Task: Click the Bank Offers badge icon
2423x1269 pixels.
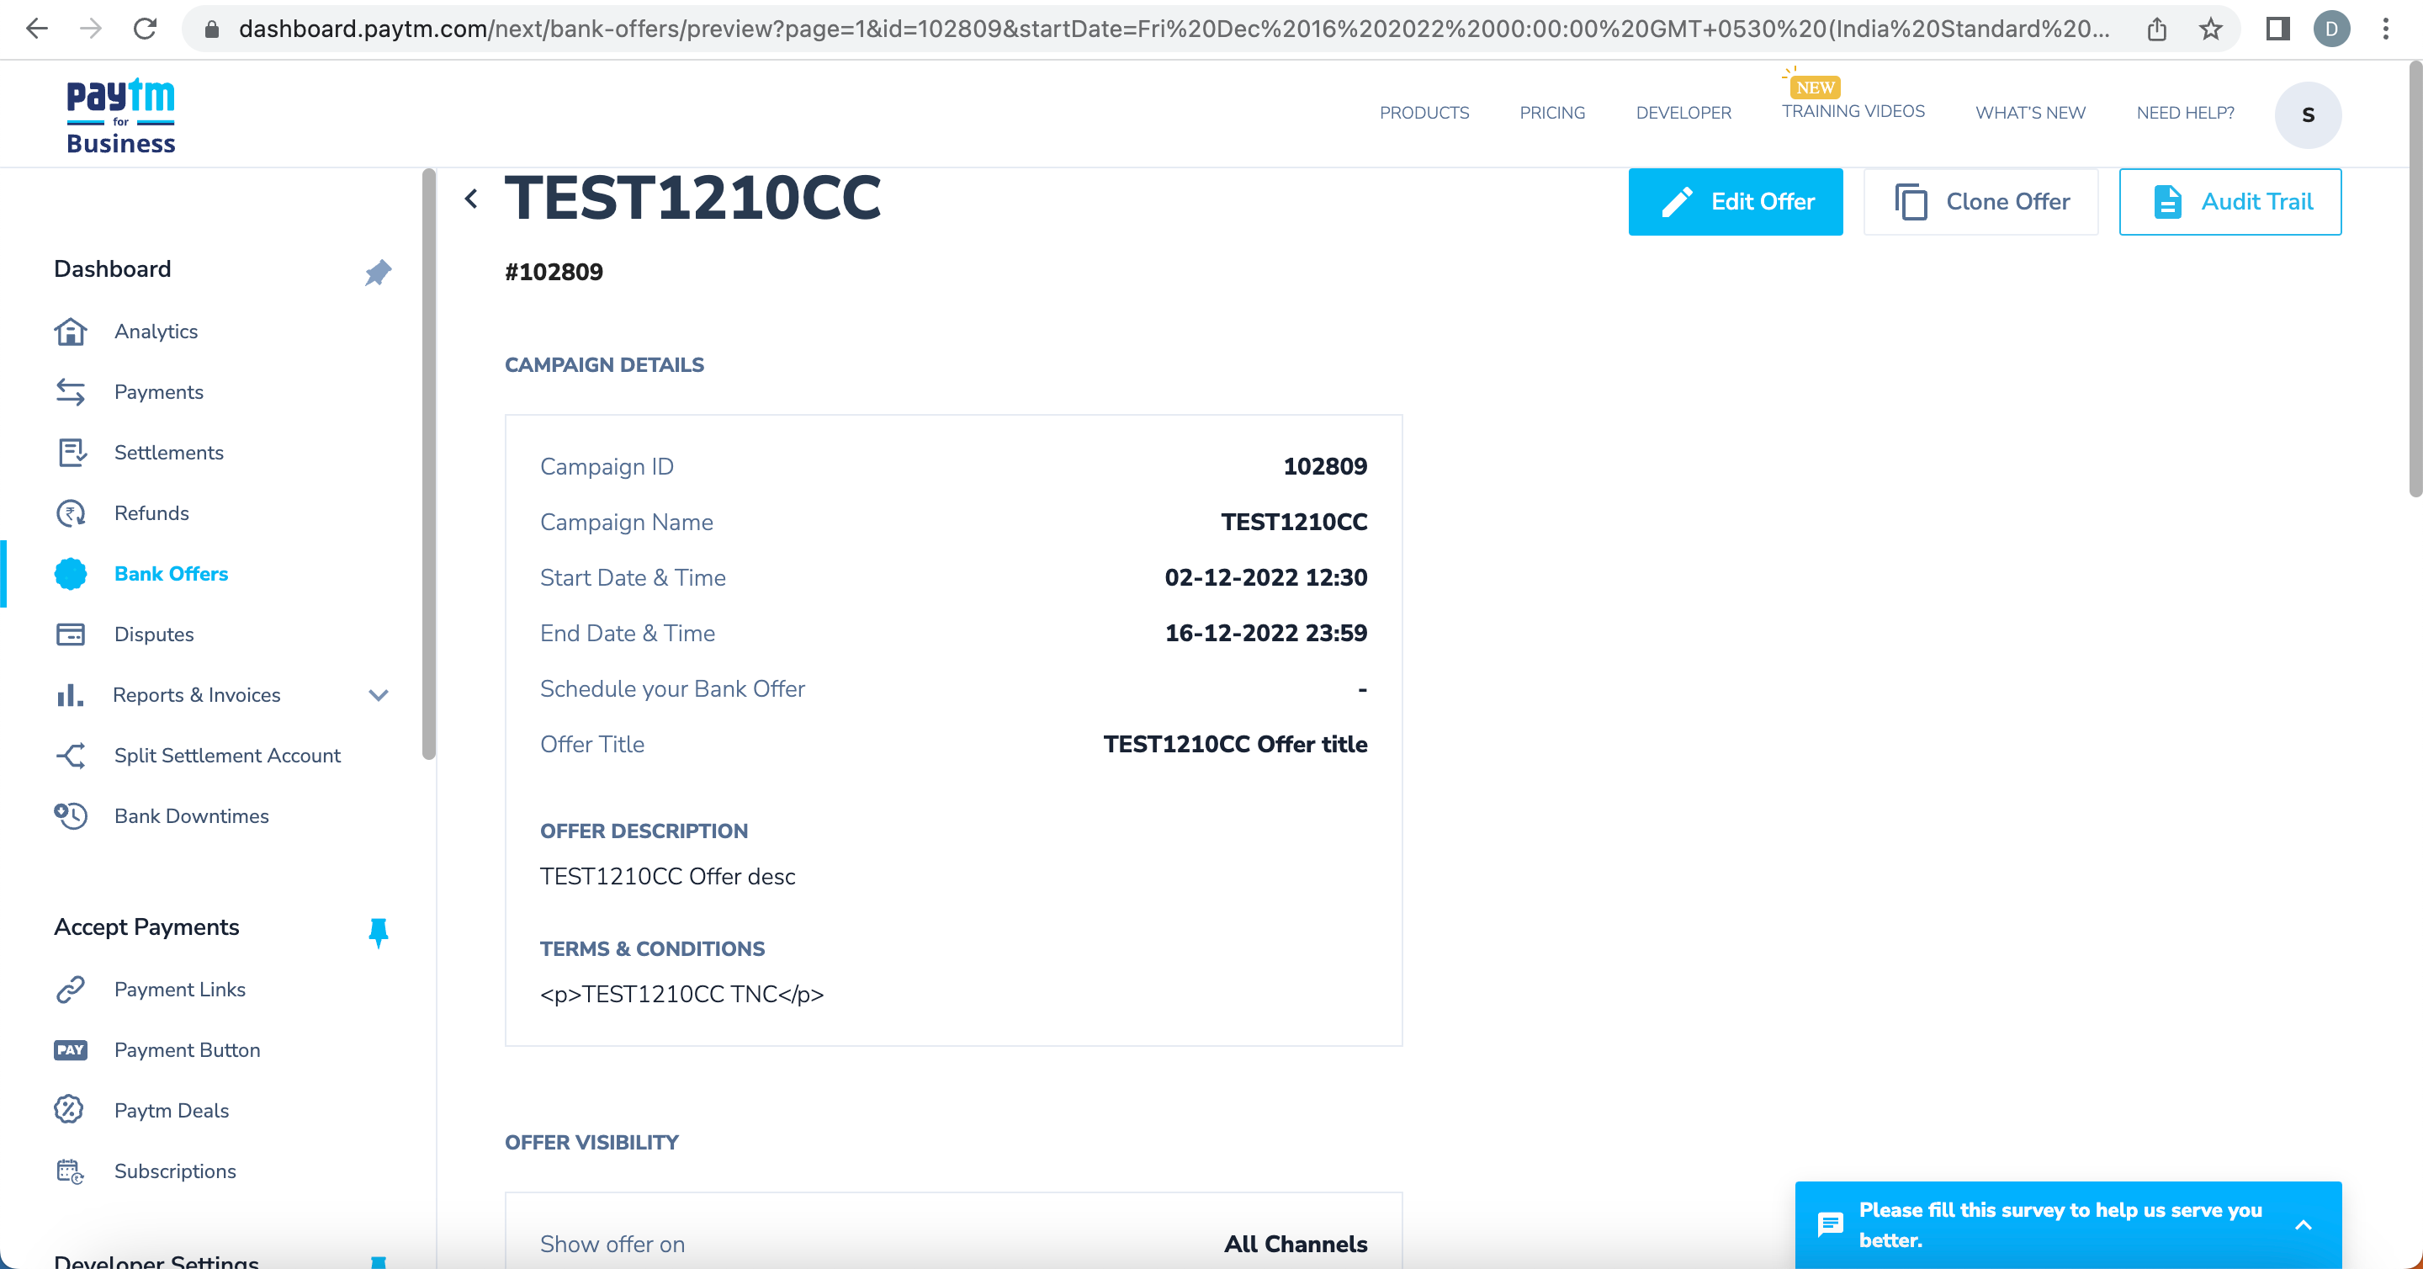Action: (x=71, y=574)
